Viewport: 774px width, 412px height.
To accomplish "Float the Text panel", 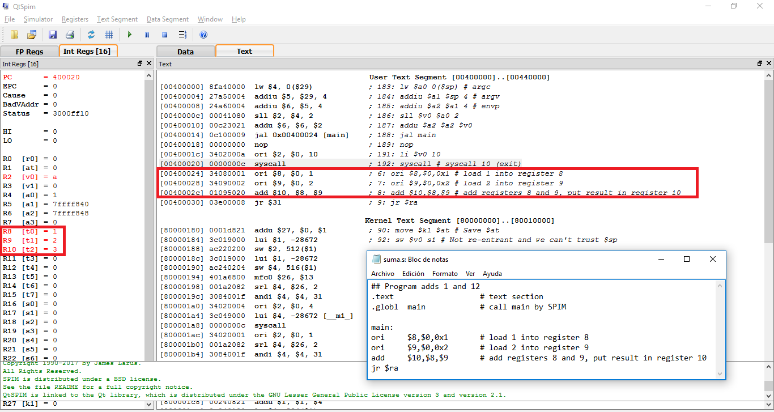I will pyautogui.click(x=760, y=63).
